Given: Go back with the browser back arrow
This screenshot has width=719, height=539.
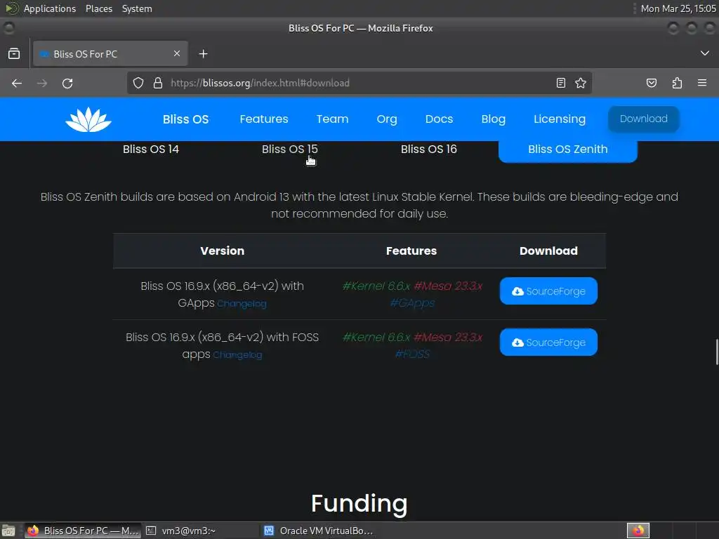Looking at the screenshot, I should coord(17,83).
